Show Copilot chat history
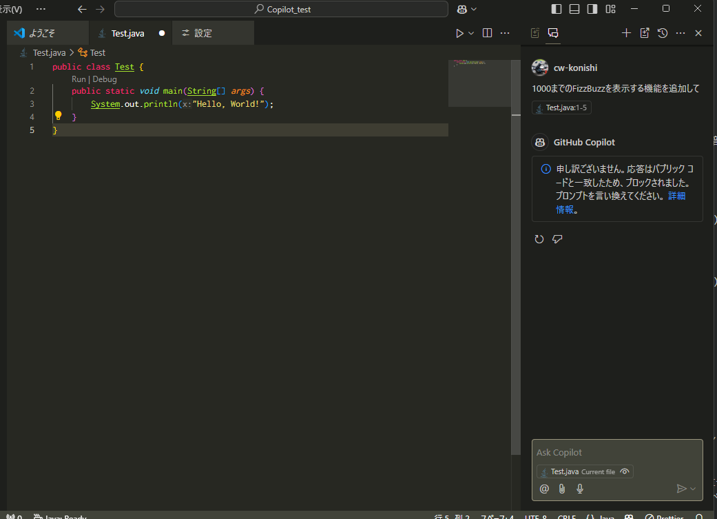Screen dimensions: 717x519 coord(663,33)
